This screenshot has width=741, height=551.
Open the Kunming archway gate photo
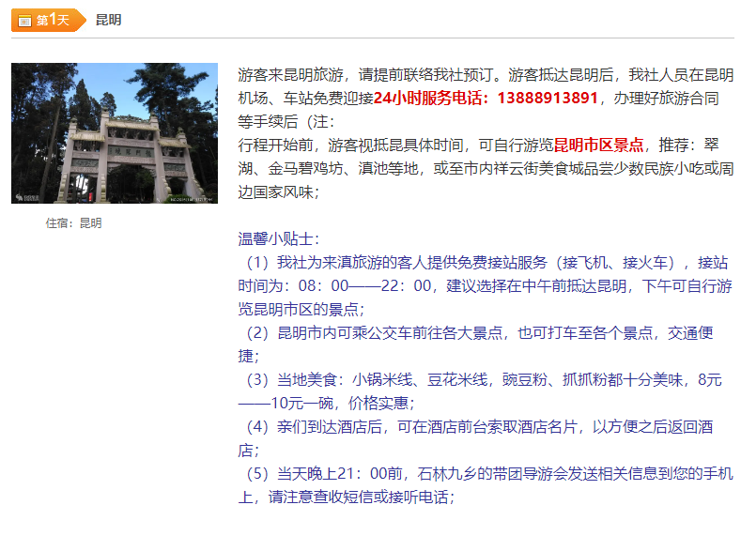pyautogui.click(x=115, y=133)
